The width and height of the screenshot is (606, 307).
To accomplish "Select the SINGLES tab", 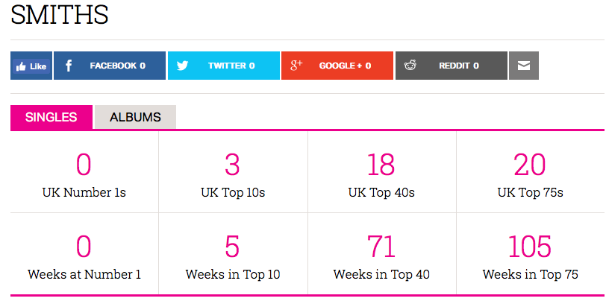I will point(51,117).
